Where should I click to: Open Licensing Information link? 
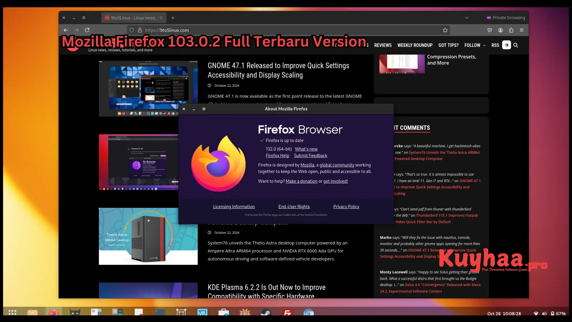click(234, 207)
